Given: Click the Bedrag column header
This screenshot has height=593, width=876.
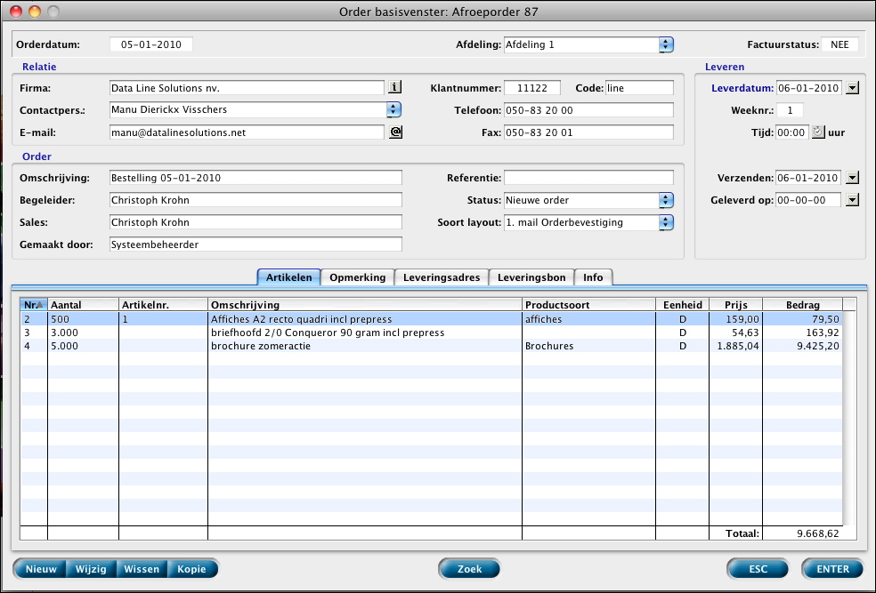Looking at the screenshot, I should point(802,305).
